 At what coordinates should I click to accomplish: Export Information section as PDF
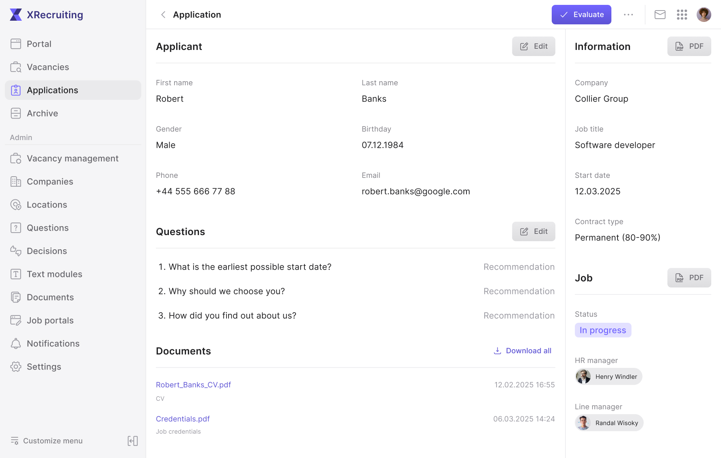pos(689,46)
